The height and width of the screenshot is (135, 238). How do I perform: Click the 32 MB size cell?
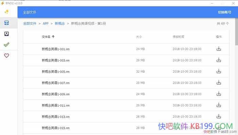point(140,71)
